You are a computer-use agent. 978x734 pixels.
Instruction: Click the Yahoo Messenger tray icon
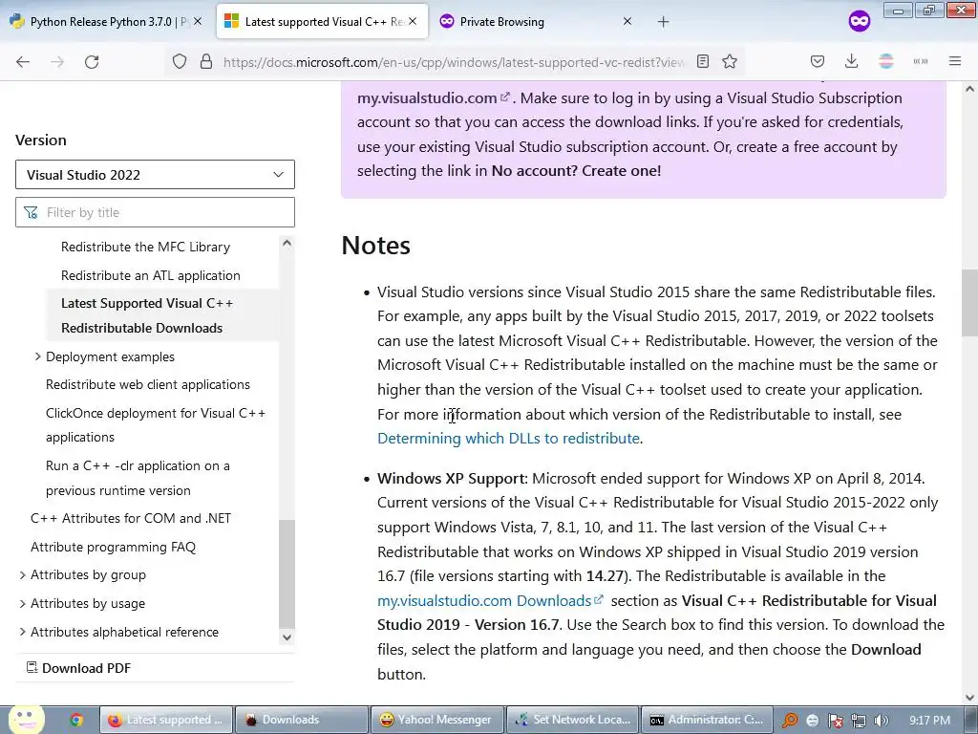point(813,721)
